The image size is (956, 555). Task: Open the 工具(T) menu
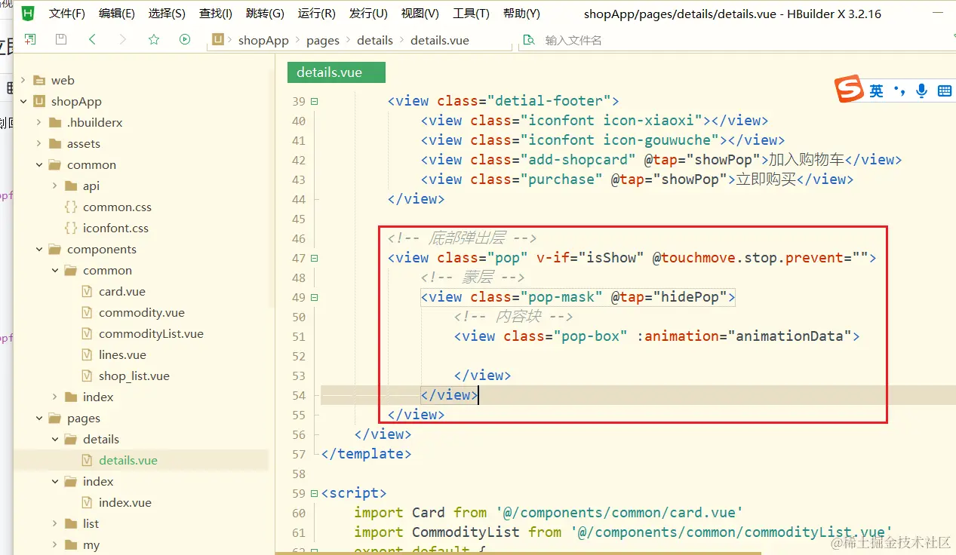tap(471, 14)
